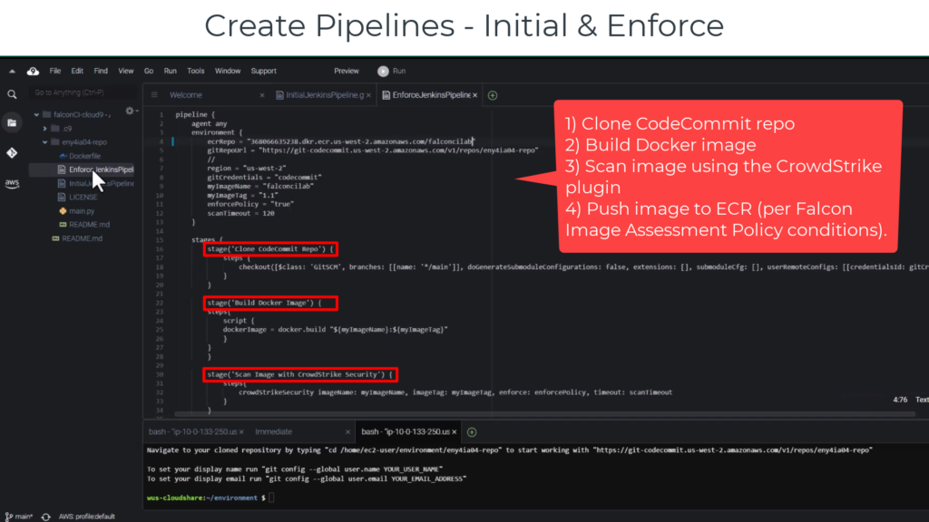Open the AWS Toolkit sidebar icon
The height and width of the screenshot is (522, 929).
coord(12,183)
